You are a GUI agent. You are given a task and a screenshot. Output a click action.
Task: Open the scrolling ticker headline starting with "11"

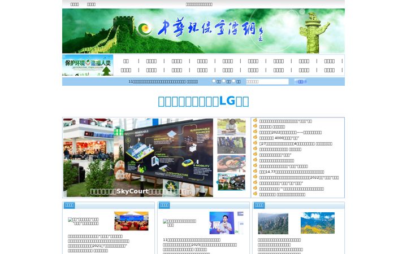click(x=163, y=82)
